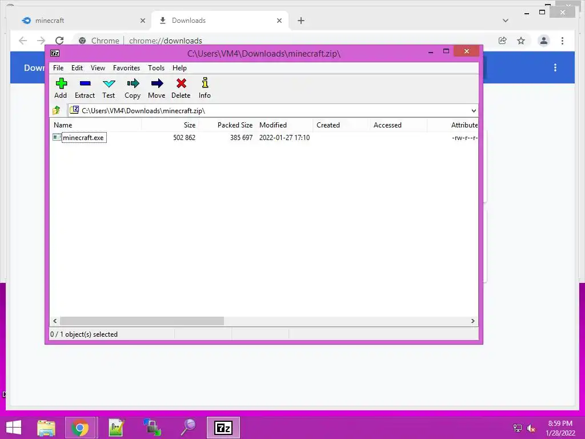Open the Notepad++ taskbar icon
This screenshot has width=585, height=439.
pos(117,428)
